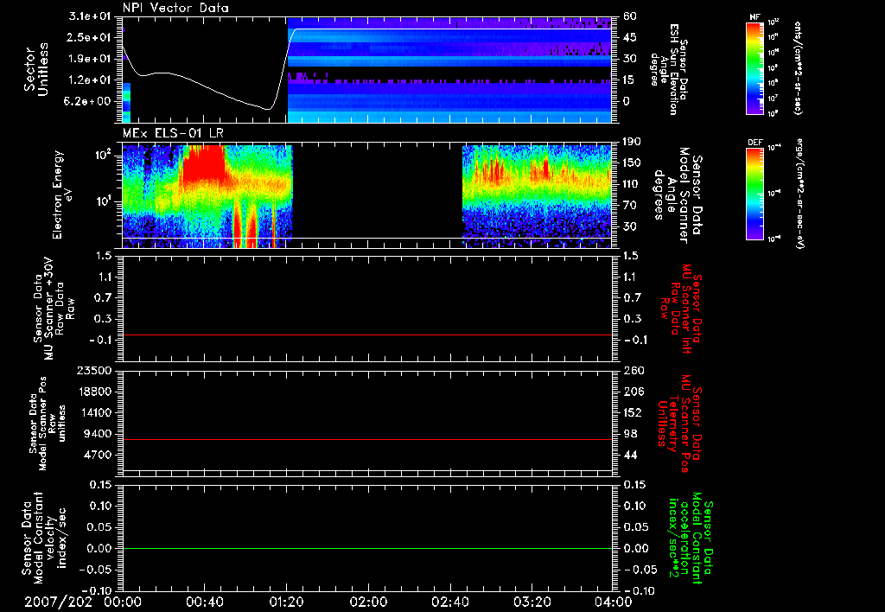Click the 02:00 time axis label
Viewport: 885px width, 612px height.
coord(368,601)
